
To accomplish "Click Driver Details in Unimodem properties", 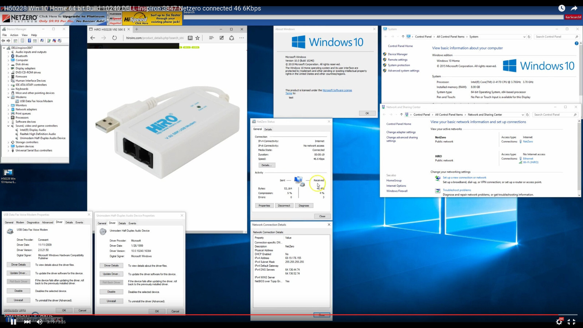I will [111, 265].
